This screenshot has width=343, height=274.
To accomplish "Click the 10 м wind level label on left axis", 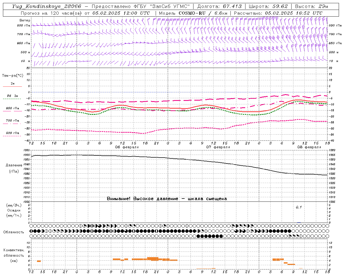I will (x=26, y=61).
